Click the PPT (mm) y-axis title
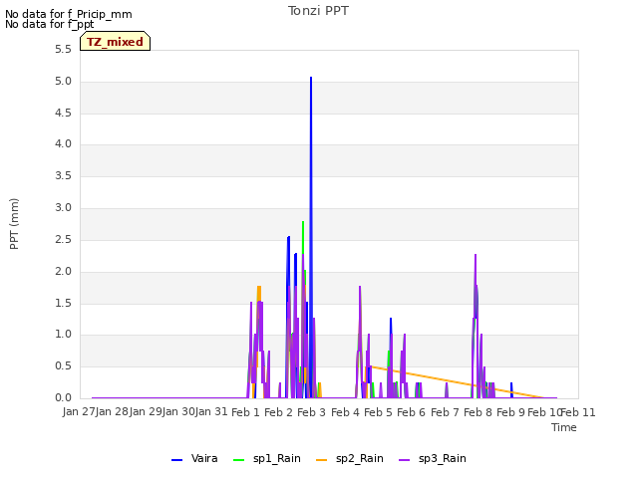This screenshot has width=638, height=478. (x=14, y=223)
